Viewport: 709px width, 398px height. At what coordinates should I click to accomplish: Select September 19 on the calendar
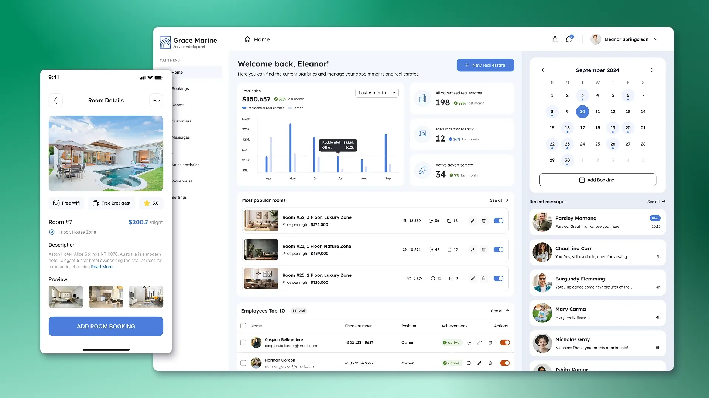coord(613,128)
